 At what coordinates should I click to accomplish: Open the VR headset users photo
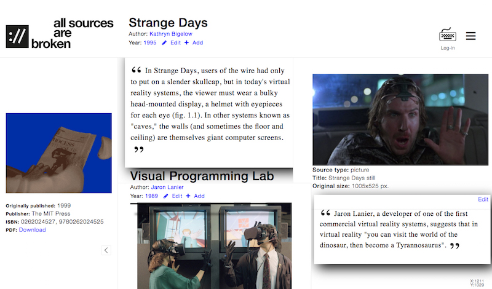pos(214,246)
